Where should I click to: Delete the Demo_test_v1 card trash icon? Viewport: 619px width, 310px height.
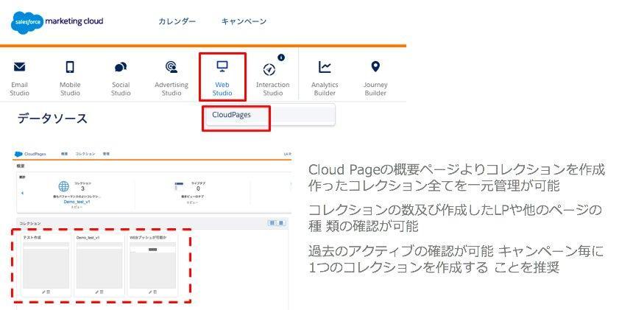pyautogui.click(x=102, y=292)
